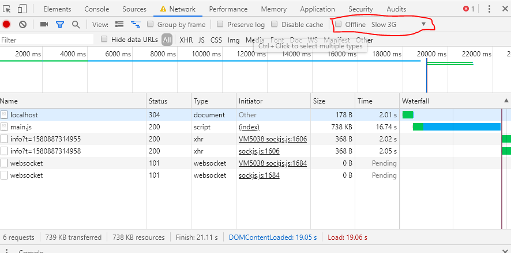Select the main.js request row
Screen dimensions: 511x253
click(x=255, y=127)
